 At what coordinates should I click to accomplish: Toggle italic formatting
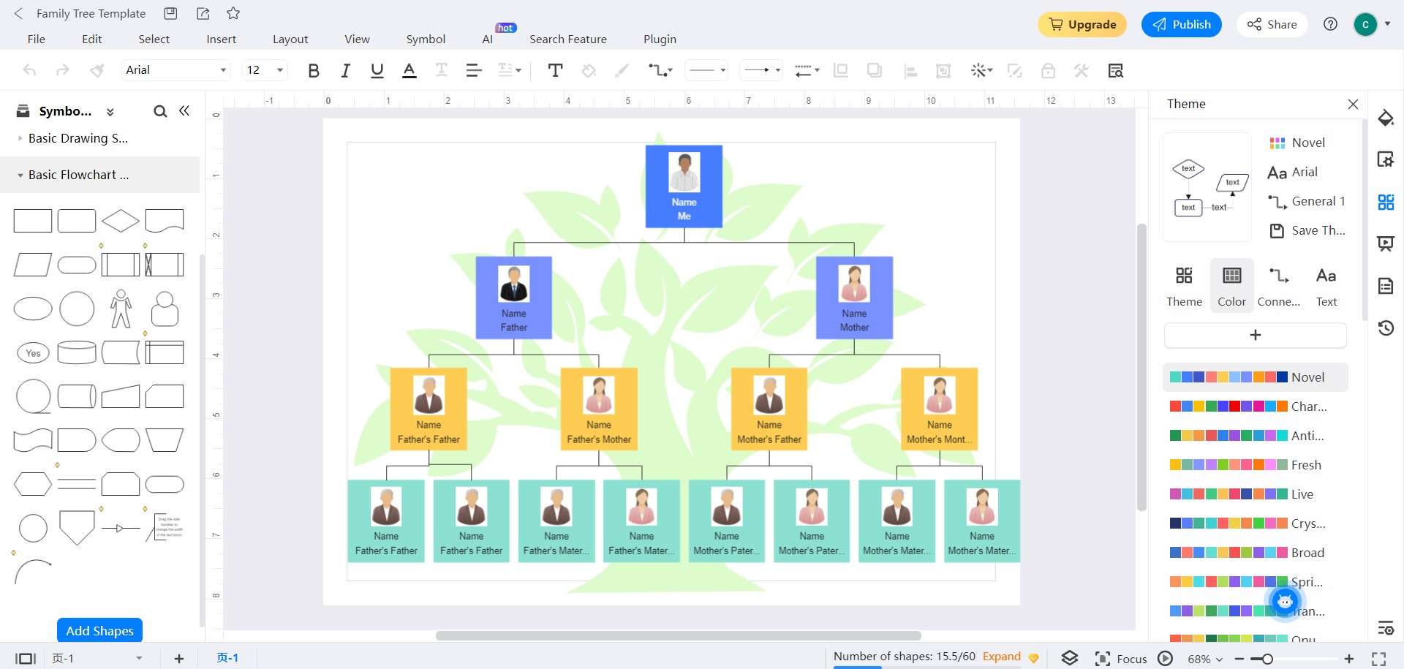point(345,70)
